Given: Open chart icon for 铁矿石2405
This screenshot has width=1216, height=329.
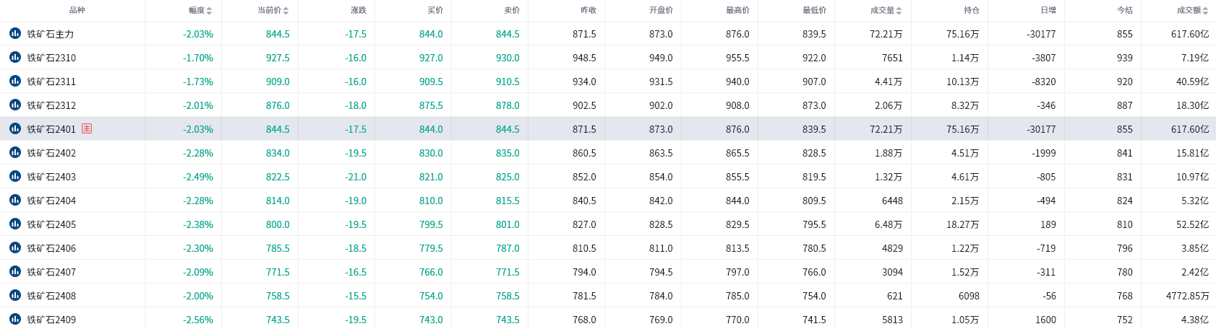Looking at the screenshot, I should (15, 224).
